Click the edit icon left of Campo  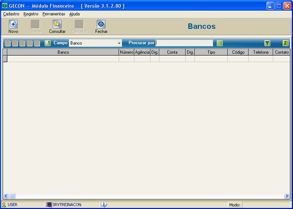coord(48,43)
